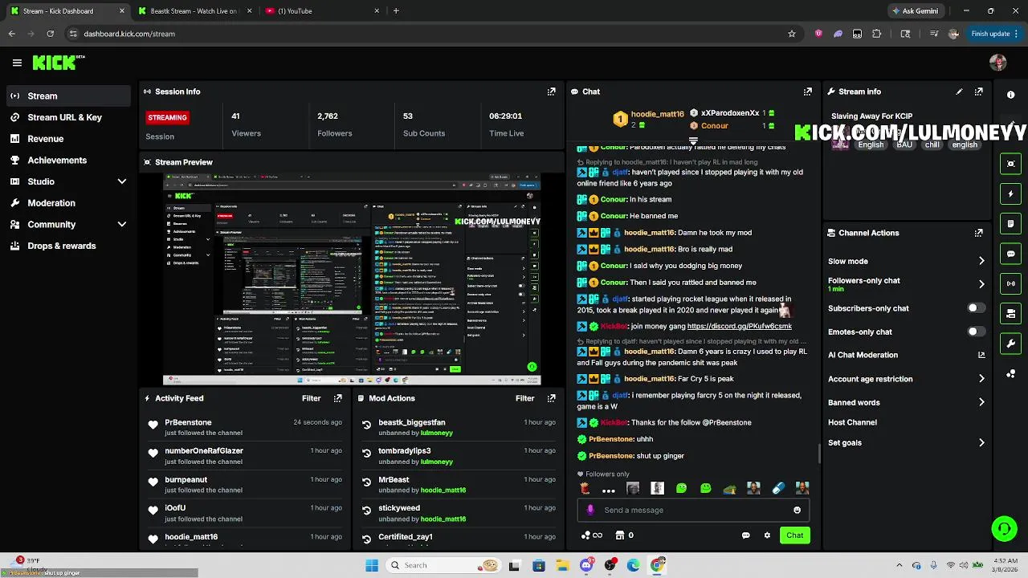The height and width of the screenshot is (578, 1028).
Task: Open Chrome from the taskbar
Action: click(658, 565)
